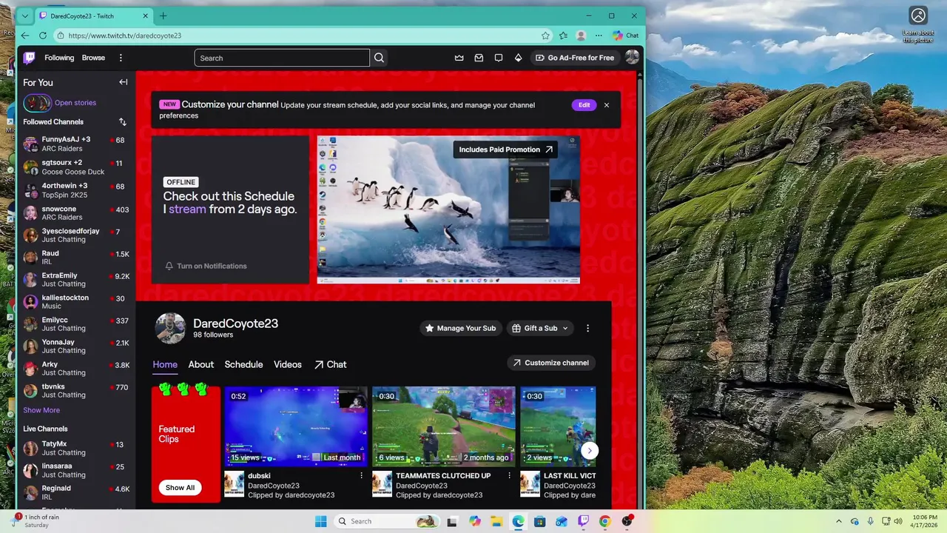
Task: Go to the Browse page
Action: (93, 58)
